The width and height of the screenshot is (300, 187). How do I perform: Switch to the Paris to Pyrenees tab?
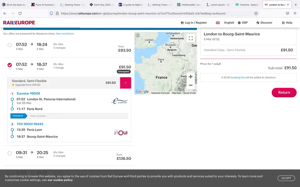43,5
